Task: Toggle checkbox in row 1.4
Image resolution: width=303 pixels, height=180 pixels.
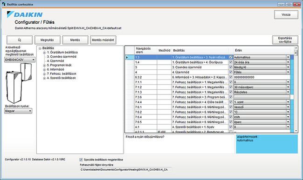Action: pyautogui.click(x=231, y=62)
